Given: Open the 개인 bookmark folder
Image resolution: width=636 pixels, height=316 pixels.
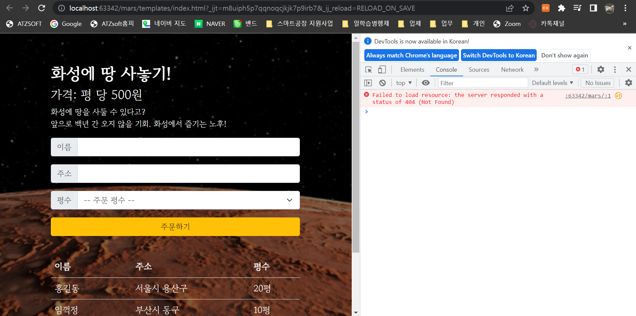Looking at the screenshot, I should pos(473,24).
